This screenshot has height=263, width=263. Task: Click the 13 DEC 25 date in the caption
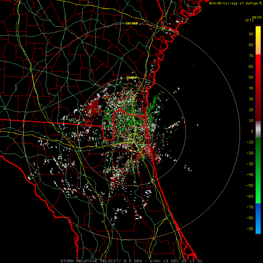175,261
